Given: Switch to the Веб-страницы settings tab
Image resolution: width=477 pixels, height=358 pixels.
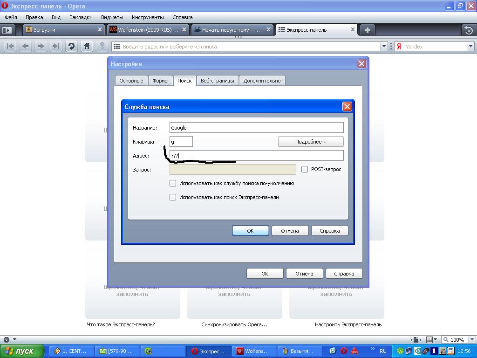Looking at the screenshot, I should pyautogui.click(x=217, y=81).
